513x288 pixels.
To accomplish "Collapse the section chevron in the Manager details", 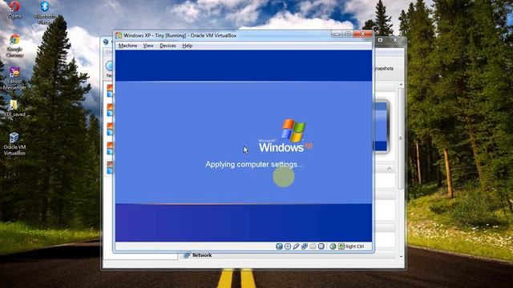I will (x=389, y=169).
